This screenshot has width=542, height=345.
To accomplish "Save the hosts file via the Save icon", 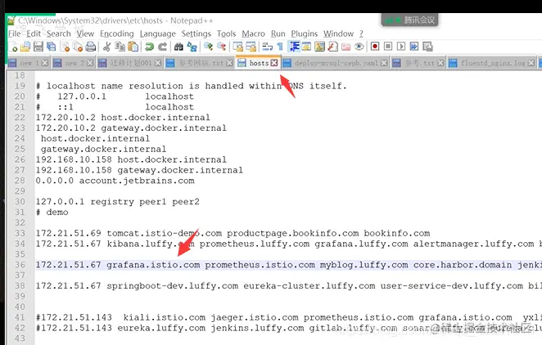I will [x=38, y=47].
